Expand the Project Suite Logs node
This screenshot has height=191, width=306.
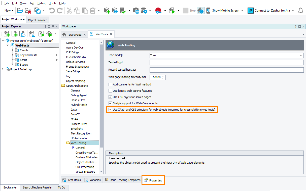click(x=3, y=69)
